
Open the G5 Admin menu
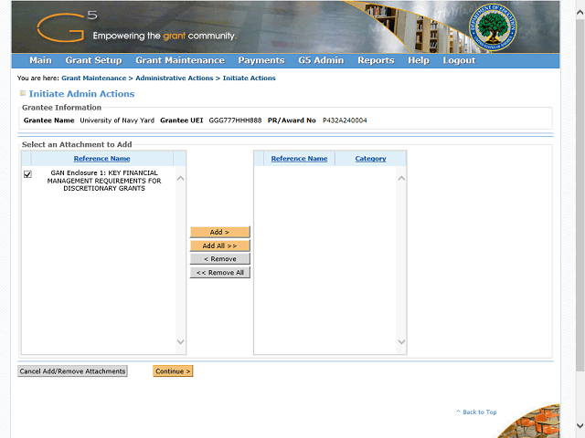point(321,60)
